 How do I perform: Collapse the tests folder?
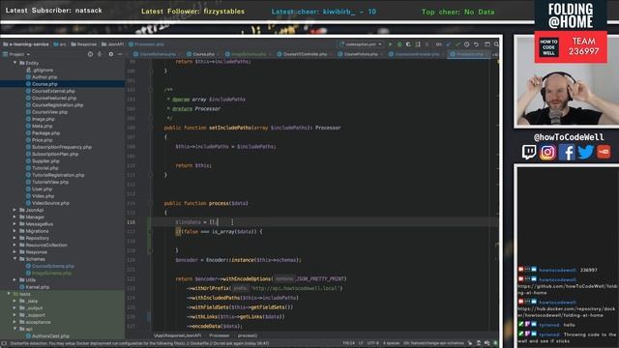[x=9, y=294]
